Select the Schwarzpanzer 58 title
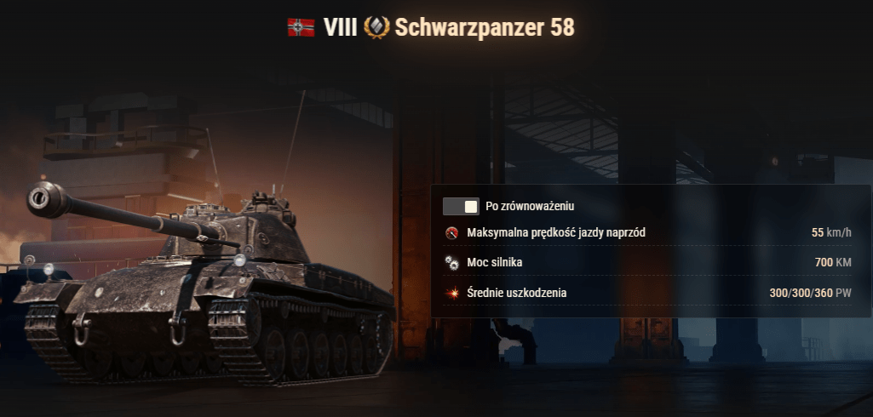 pyautogui.click(x=485, y=27)
